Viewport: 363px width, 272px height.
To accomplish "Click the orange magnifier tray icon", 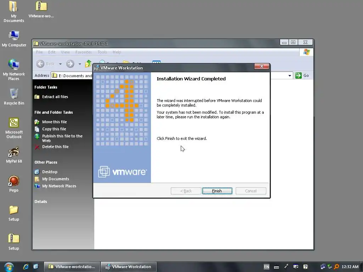I will [336, 267].
